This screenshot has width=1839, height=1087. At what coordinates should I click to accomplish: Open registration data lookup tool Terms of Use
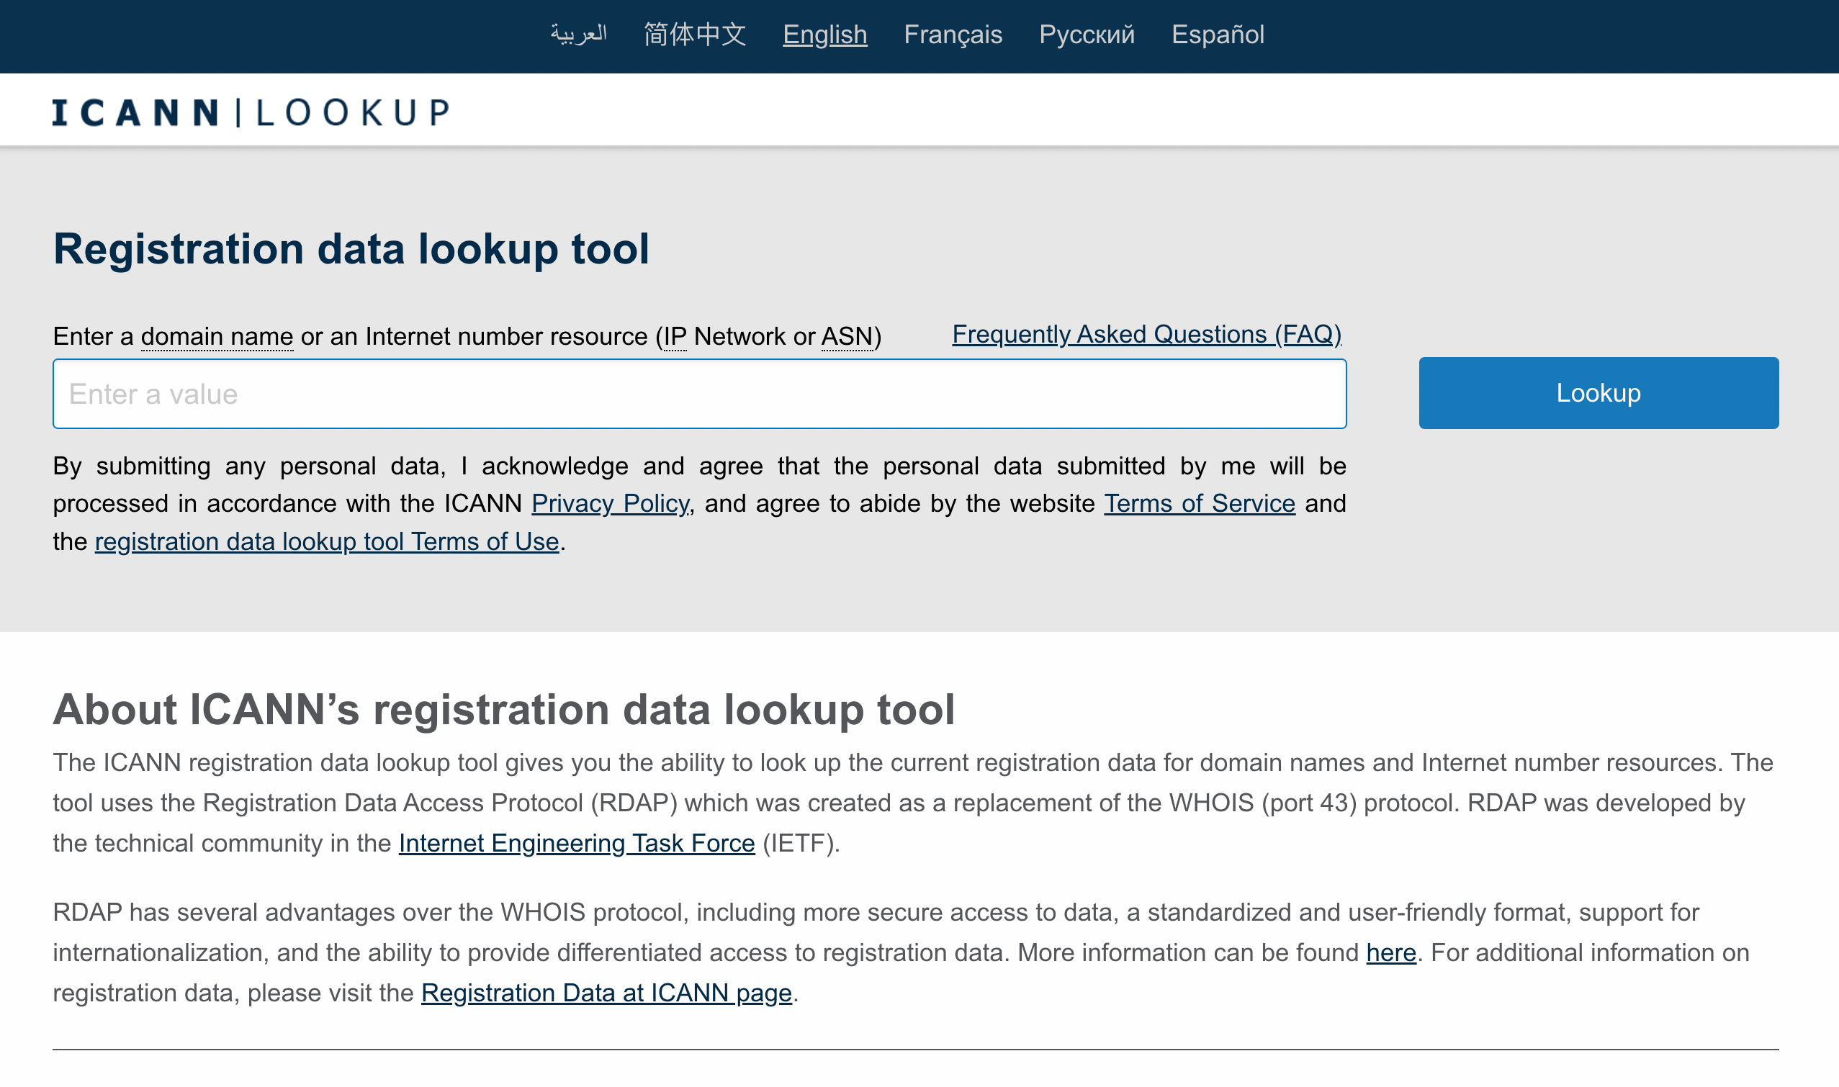[327, 541]
